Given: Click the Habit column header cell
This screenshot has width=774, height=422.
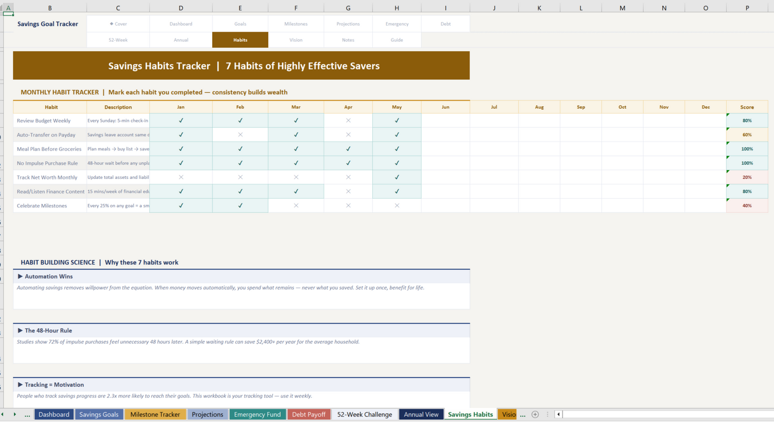Looking at the screenshot, I should tap(50, 107).
